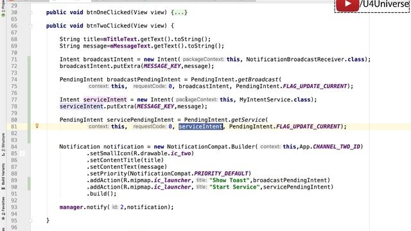
Task: Click fold marker at closing brace line 95
Action: (x=30, y=221)
